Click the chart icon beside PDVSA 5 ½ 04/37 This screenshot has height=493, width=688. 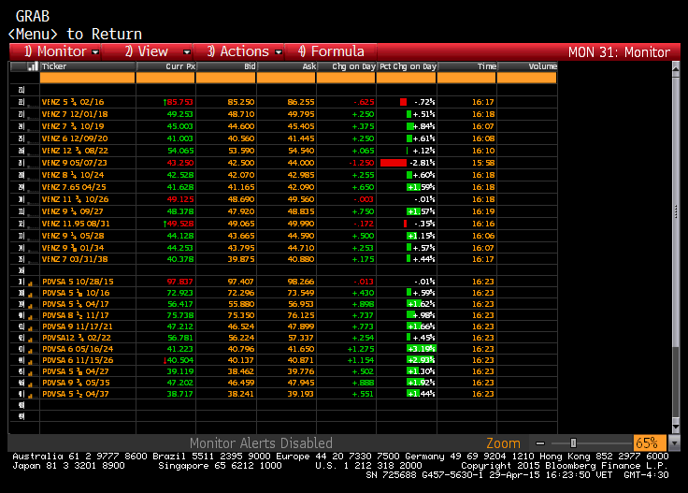tap(30, 396)
